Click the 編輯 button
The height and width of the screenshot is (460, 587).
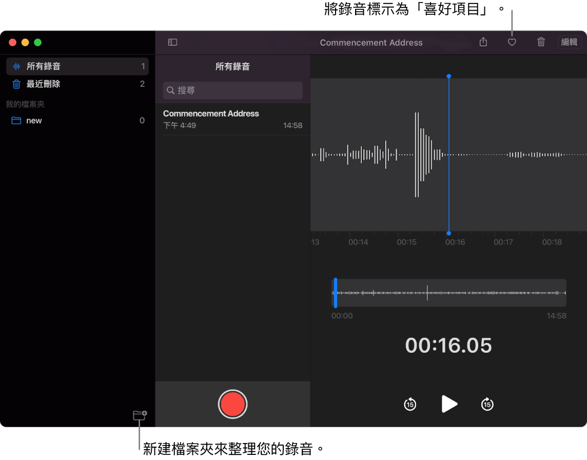570,42
